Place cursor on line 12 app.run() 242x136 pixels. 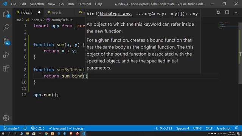pos(46,95)
